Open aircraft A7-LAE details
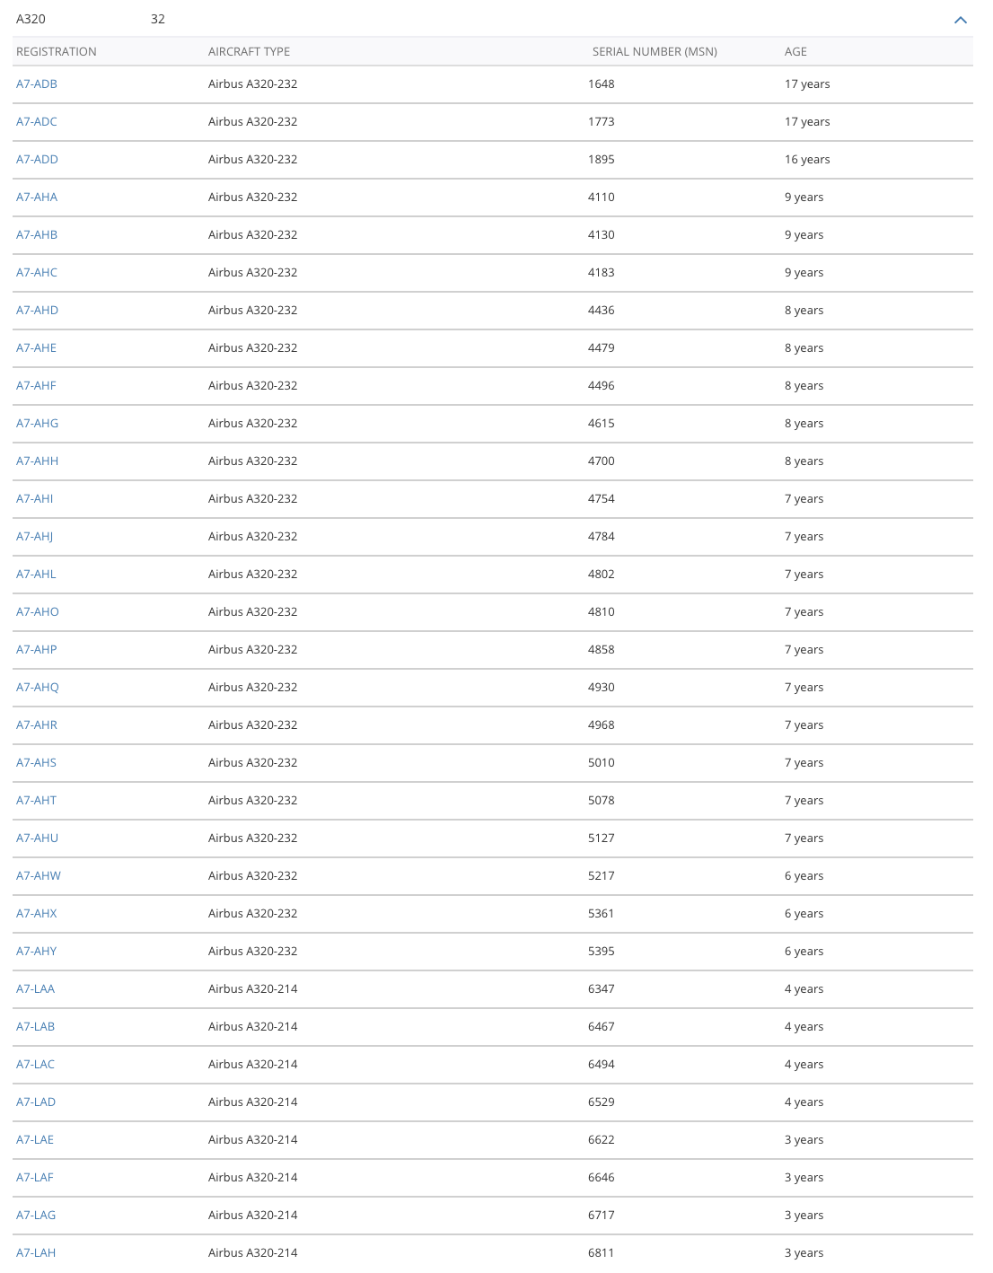Image resolution: width=993 pixels, height=1273 pixels. click(x=35, y=1140)
